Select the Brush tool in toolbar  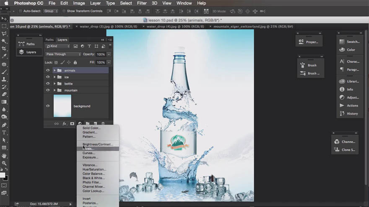point(4,72)
